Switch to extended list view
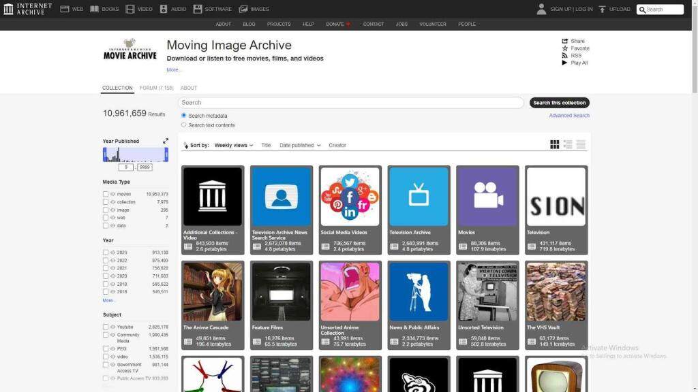This screenshot has height=392, width=698. [x=568, y=144]
